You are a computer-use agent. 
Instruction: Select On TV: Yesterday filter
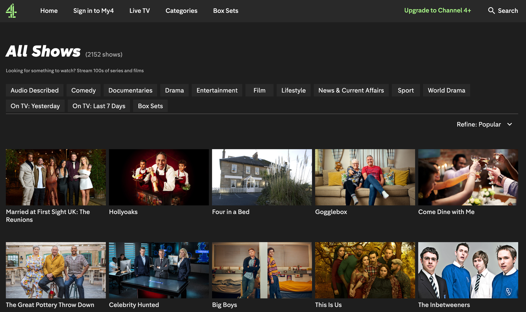tap(35, 106)
